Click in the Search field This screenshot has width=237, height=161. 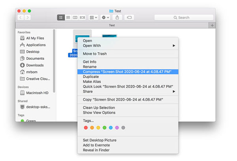[184, 17]
